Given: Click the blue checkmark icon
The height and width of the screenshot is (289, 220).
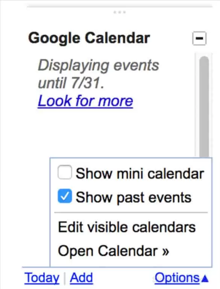Looking at the screenshot, I should (x=65, y=196).
